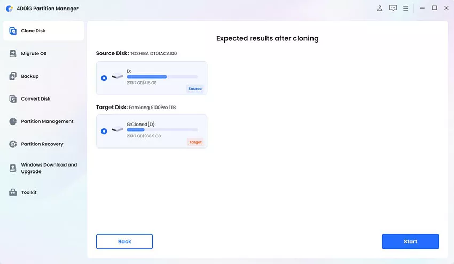454x264 pixels.
Task: Click the Source label badge
Action: click(195, 89)
